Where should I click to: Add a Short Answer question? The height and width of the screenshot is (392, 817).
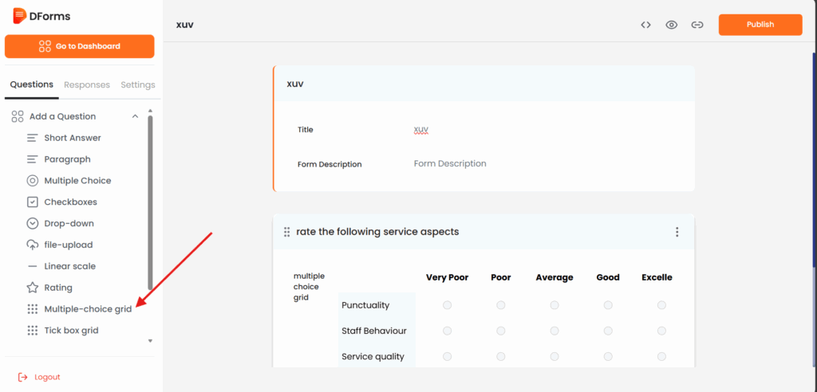72,138
